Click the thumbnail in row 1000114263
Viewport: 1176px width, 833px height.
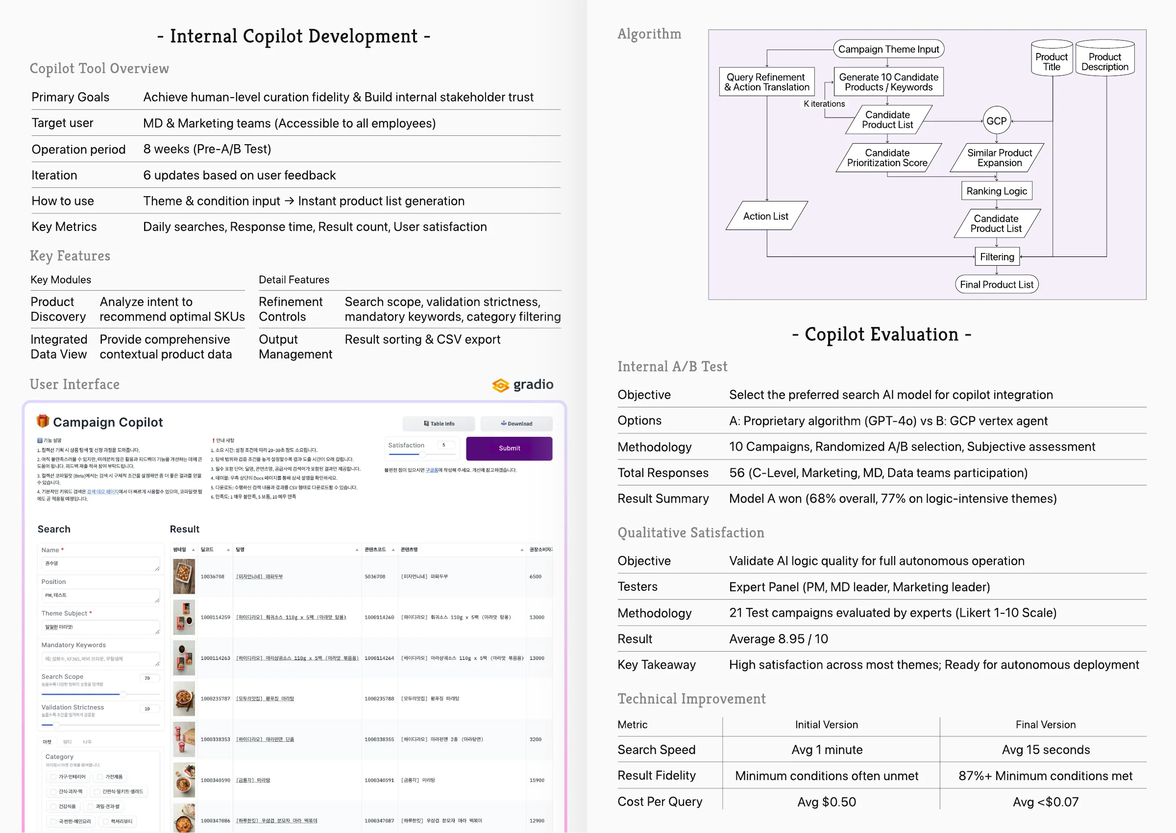click(184, 658)
